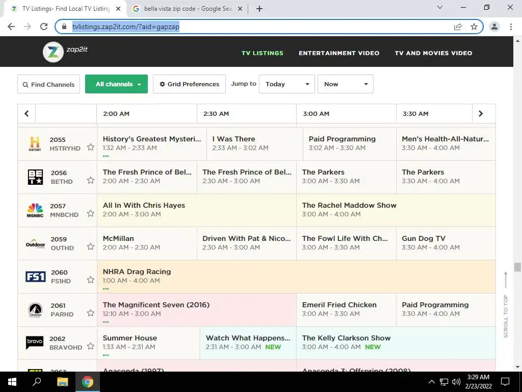Open the History channel logo
The image size is (522, 392).
[x=35, y=143]
